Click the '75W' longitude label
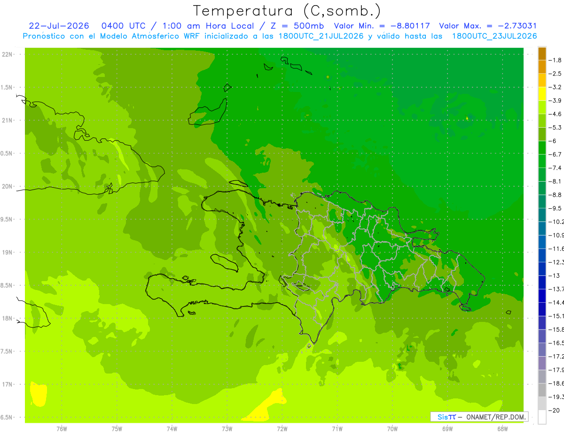564x435 pixels. click(117, 428)
